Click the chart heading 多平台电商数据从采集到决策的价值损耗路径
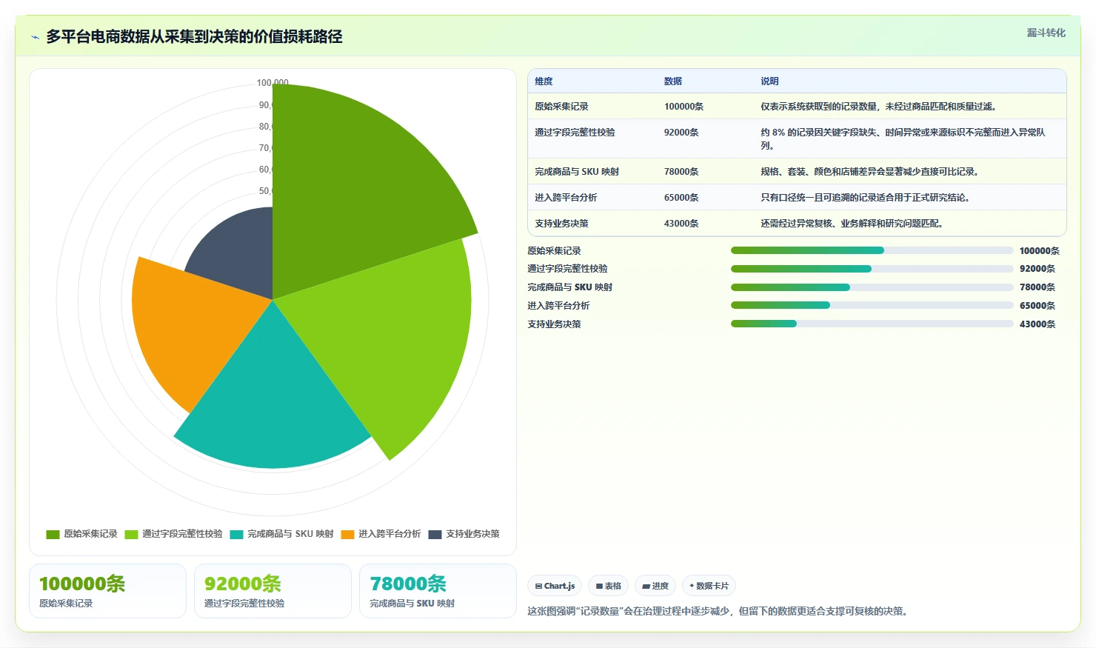This screenshot has height=648, width=1096. pos(194,37)
